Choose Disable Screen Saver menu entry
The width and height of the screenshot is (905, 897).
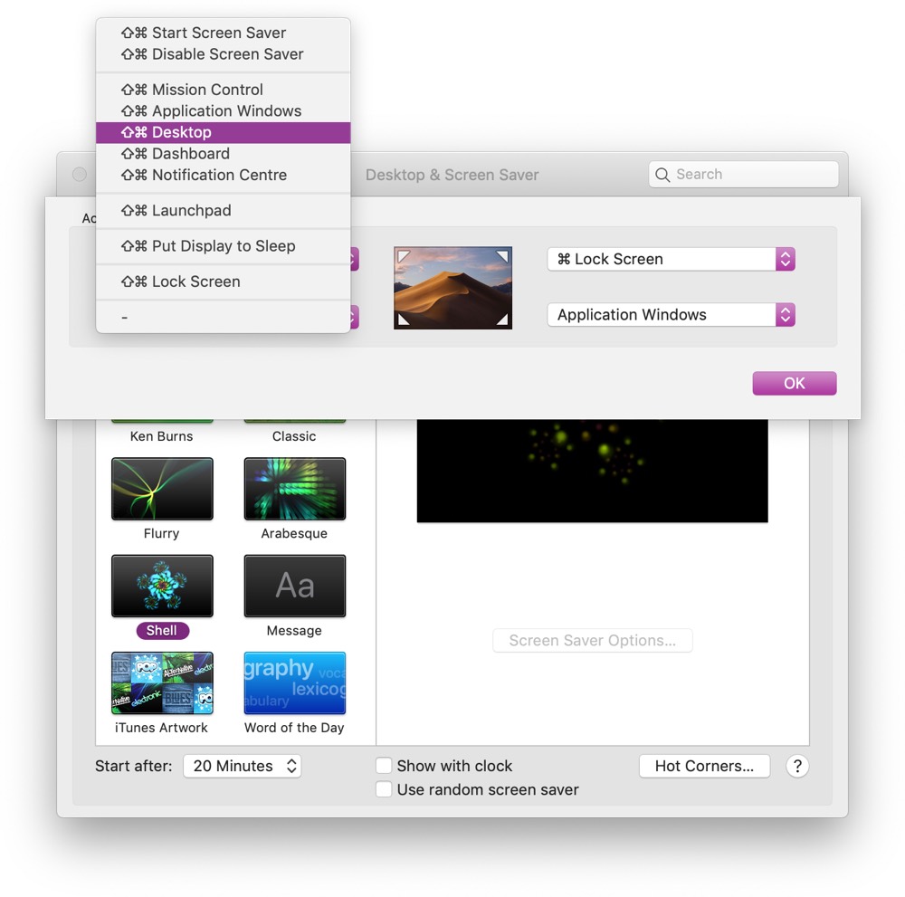tap(223, 54)
